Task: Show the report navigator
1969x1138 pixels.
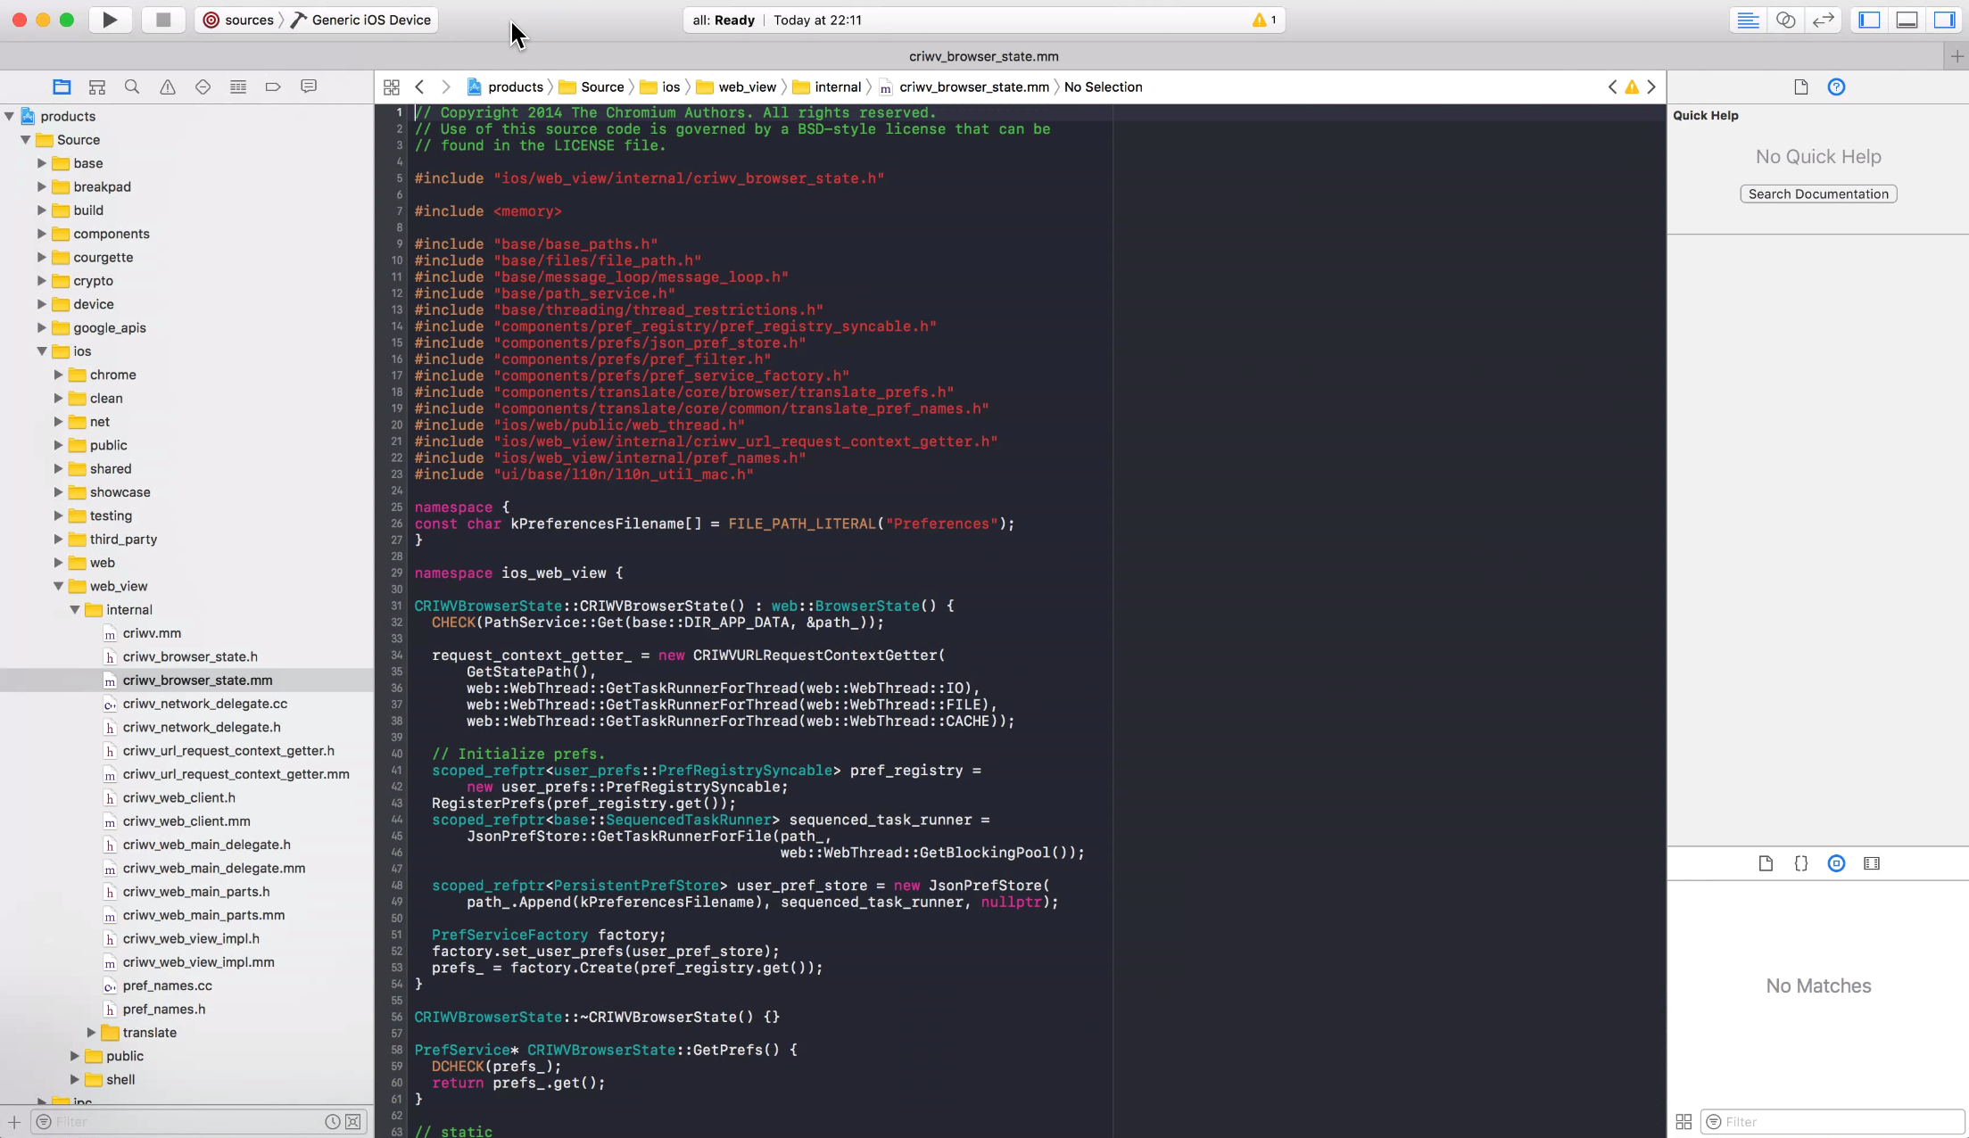Action: 309,87
